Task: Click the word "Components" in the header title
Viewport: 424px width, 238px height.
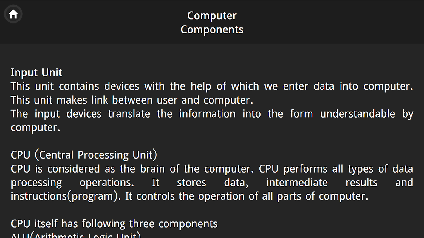Action: [x=212, y=29]
